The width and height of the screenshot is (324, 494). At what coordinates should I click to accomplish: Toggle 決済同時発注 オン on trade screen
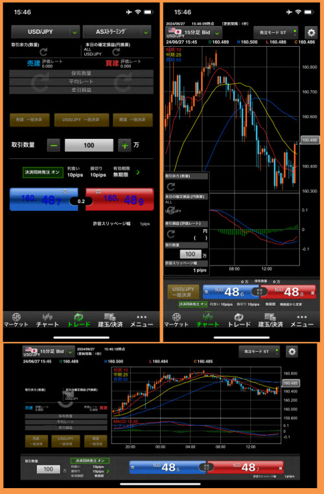pyautogui.click(x=43, y=172)
